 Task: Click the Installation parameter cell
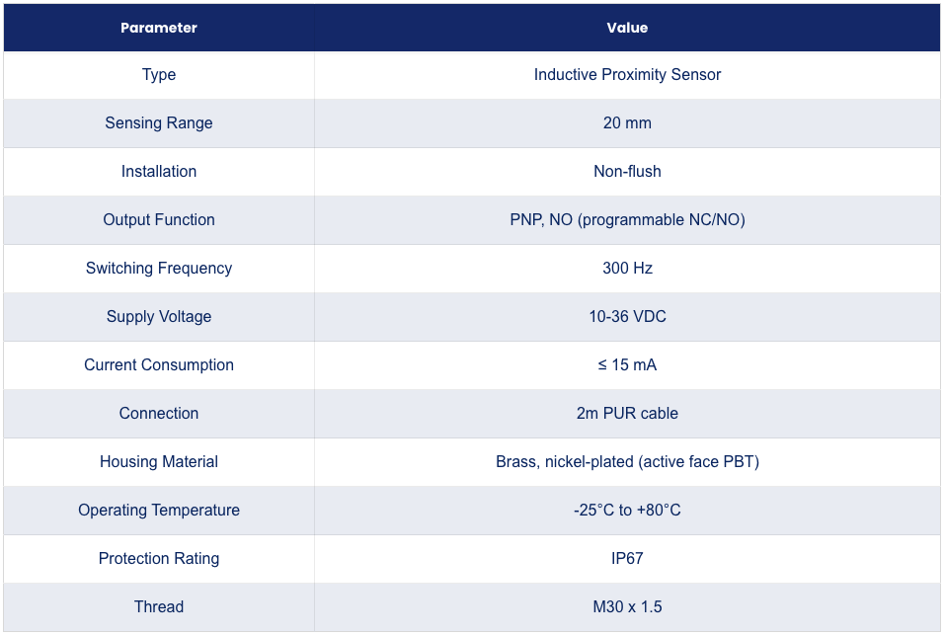[x=159, y=172]
